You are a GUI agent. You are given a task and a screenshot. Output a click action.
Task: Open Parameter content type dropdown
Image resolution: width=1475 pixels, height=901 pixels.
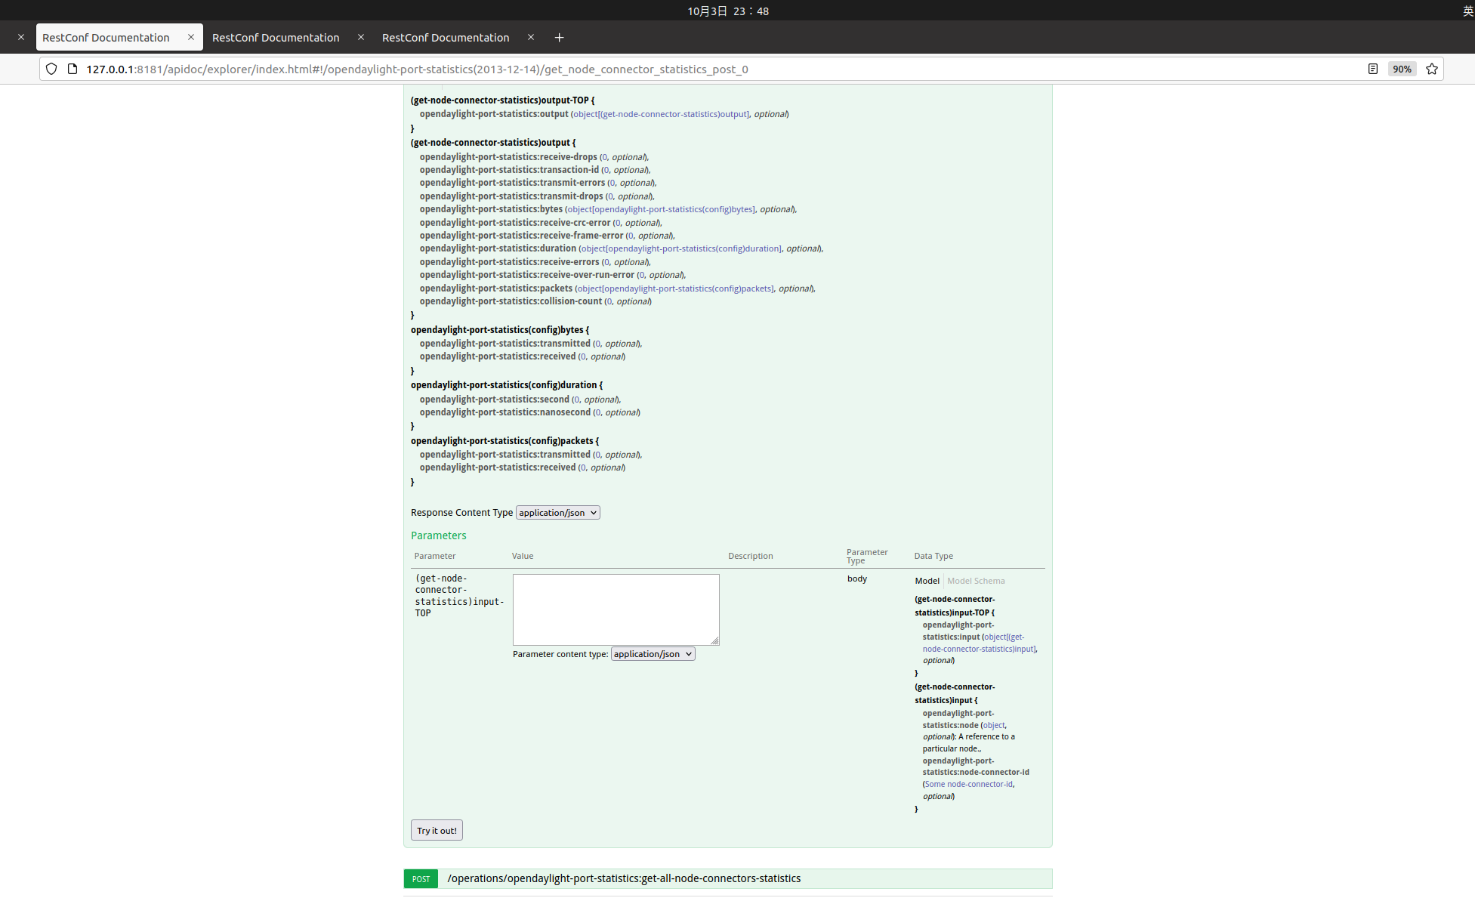pyautogui.click(x=653, y=654)
